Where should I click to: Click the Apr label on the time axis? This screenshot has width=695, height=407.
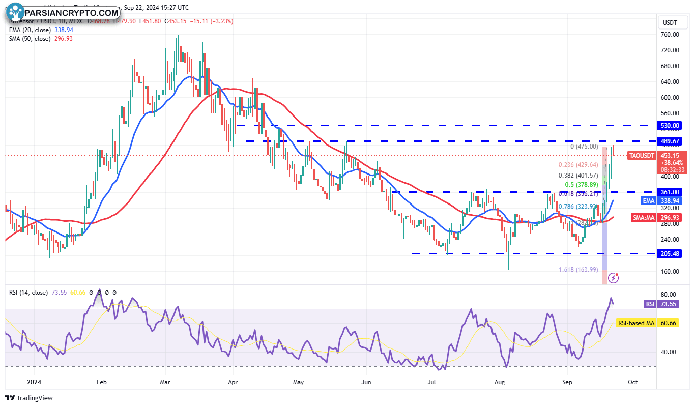click(233, 381)
